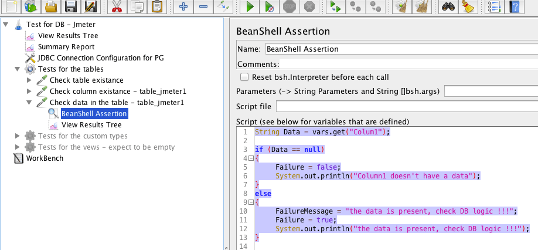The width and height of the screenshot is (538, 250).
Task: Select JDBC Connection Configuration for PG
Action: pos(101,58)
